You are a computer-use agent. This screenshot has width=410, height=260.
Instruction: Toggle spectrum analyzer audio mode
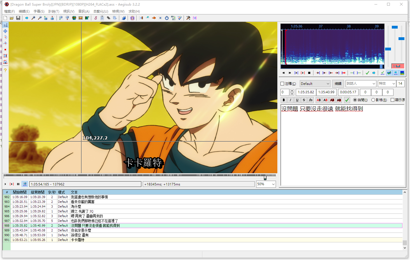pyautogui.click(x=402, y=73)
